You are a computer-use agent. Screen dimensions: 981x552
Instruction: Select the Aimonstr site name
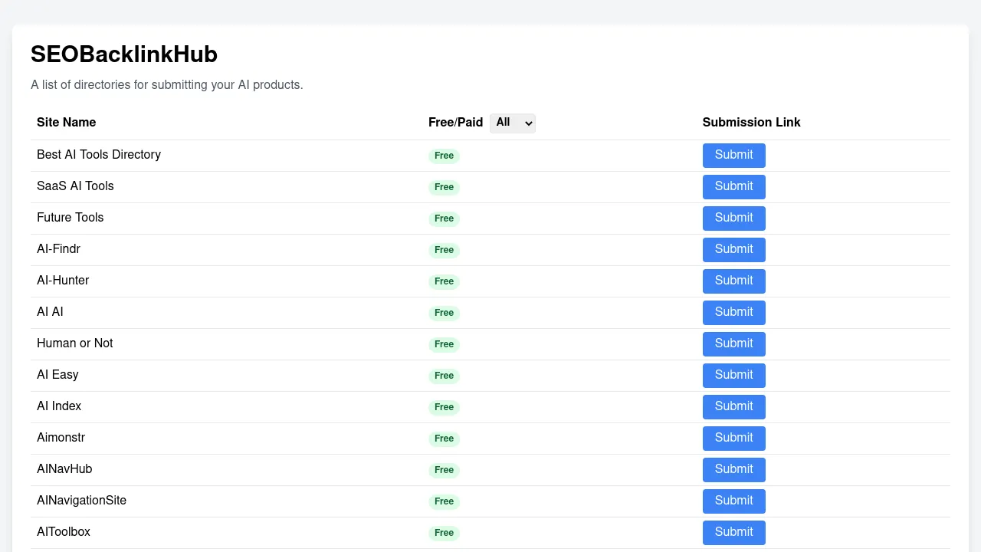click(61, 438)
